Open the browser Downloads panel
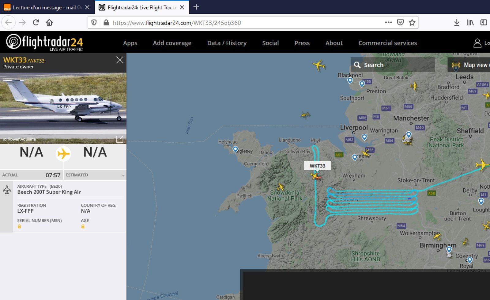The height and width of the screenshot is (300, 490). [x=457, y=22]
